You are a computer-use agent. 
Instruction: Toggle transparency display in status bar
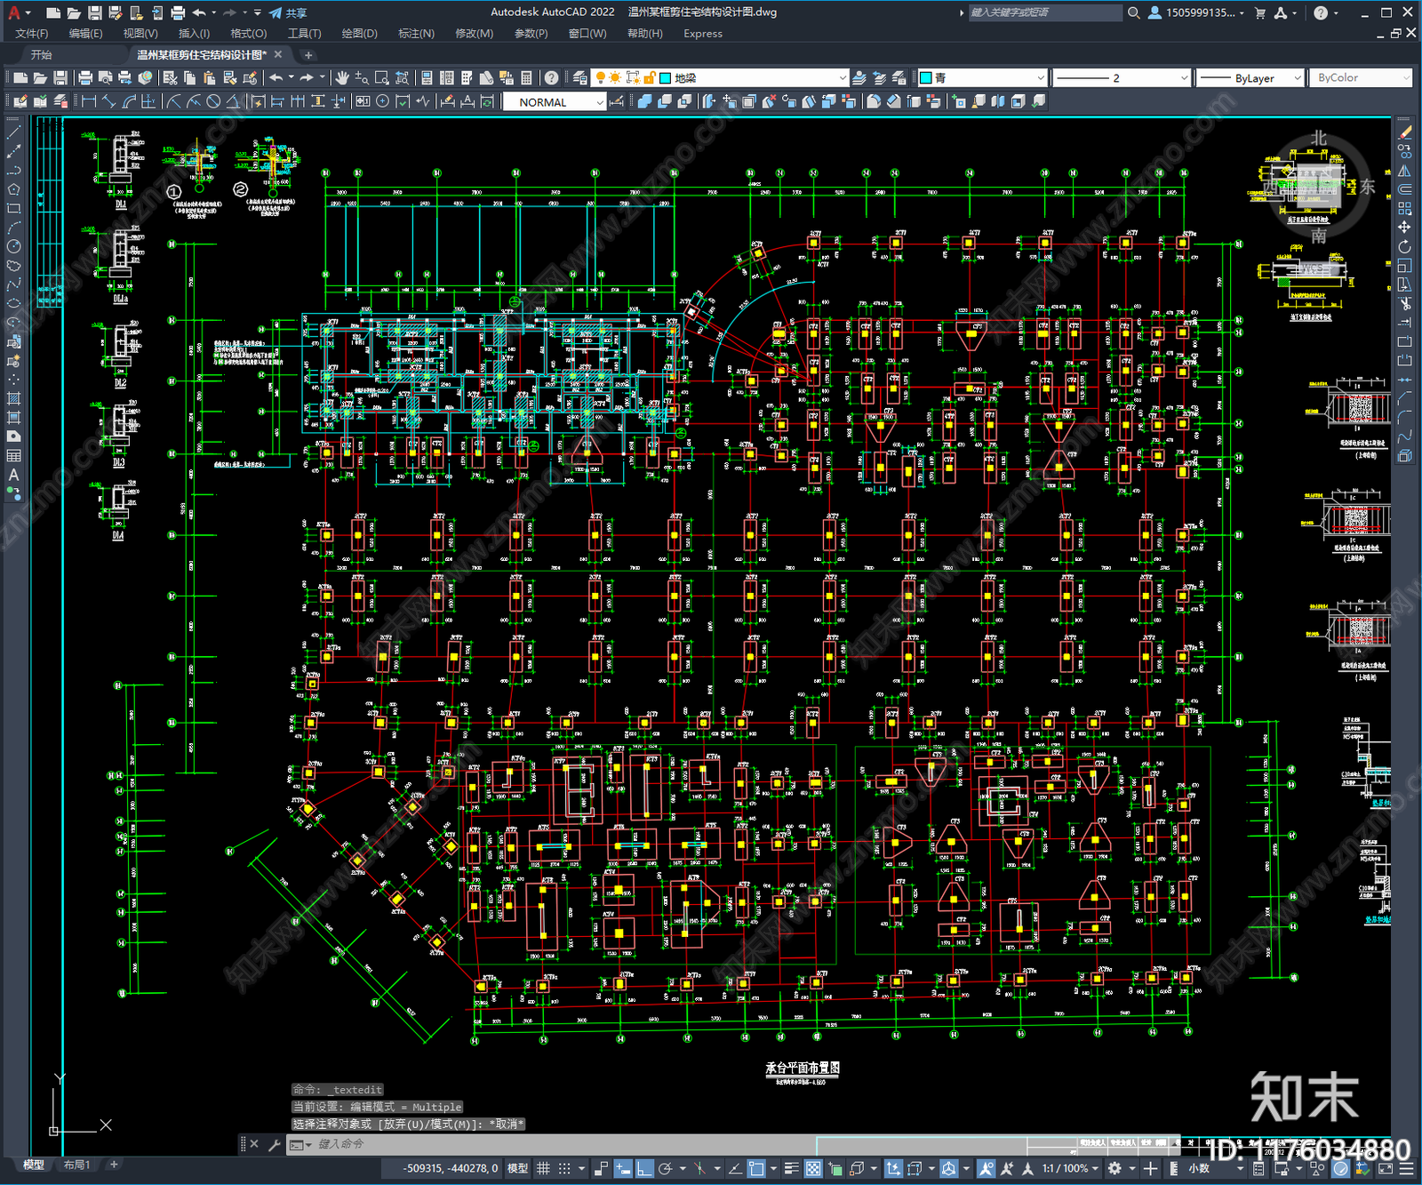click(x=812, y=1168)
